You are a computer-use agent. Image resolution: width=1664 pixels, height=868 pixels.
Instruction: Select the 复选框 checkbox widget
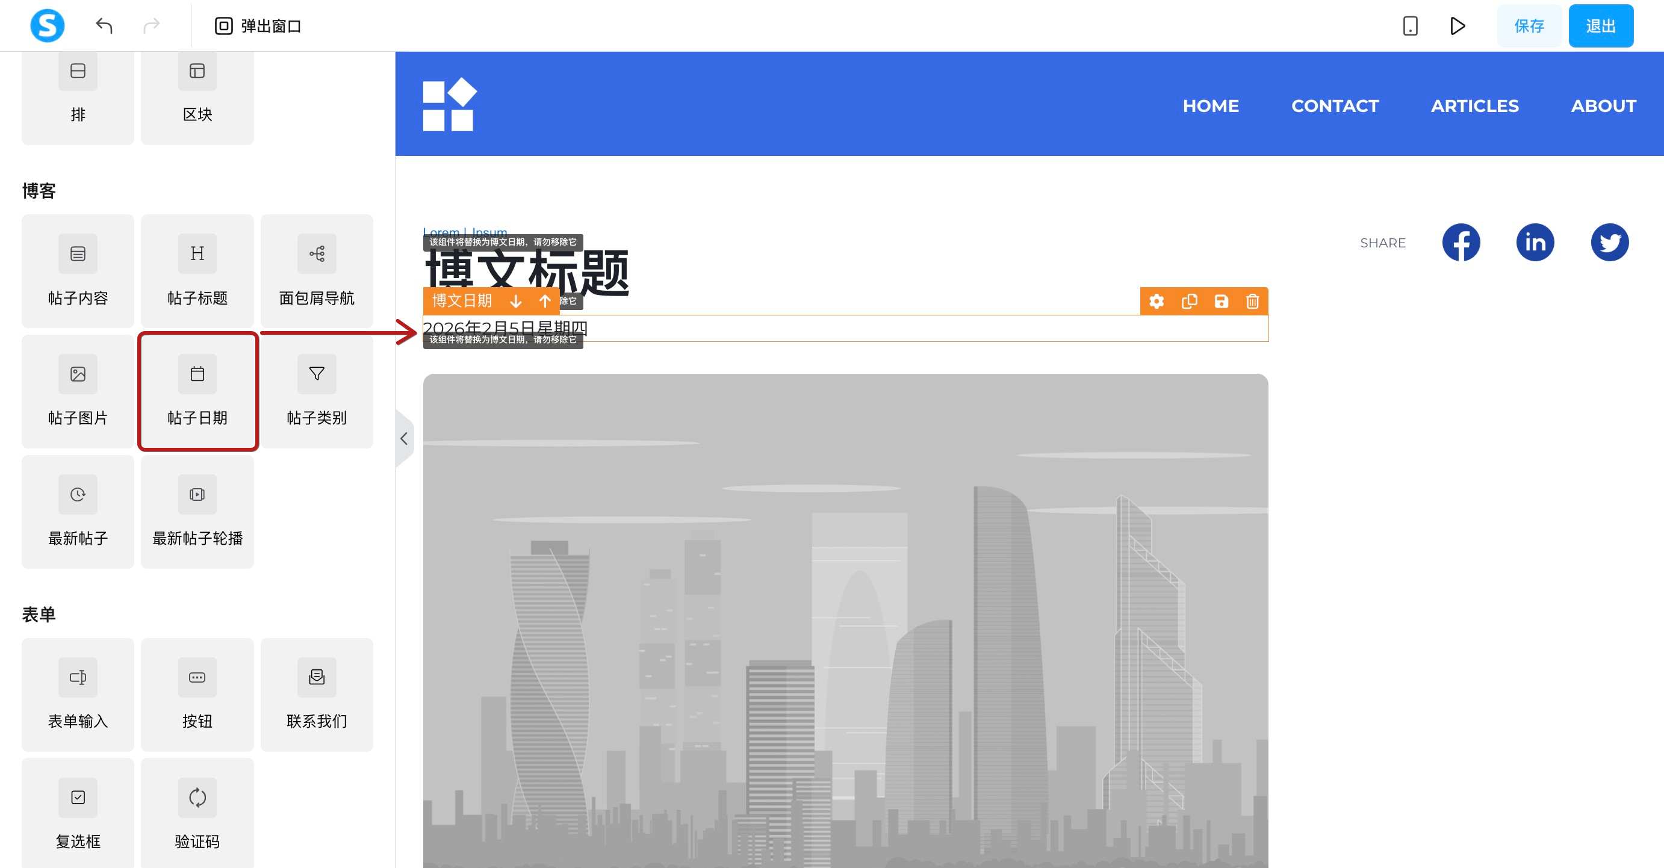pyautogui.click(x=78, y=814)
